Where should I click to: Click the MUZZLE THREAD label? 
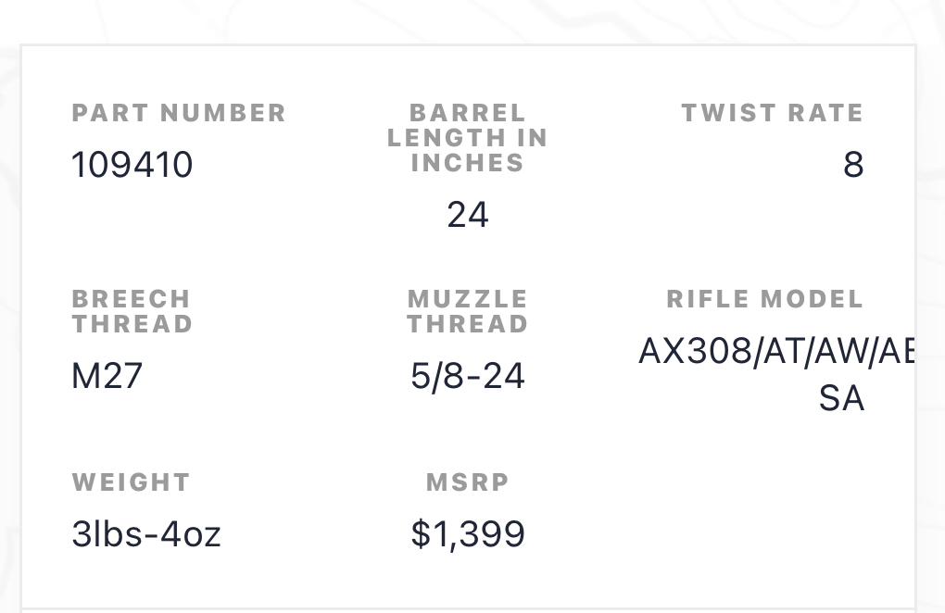tap(468, 312)
